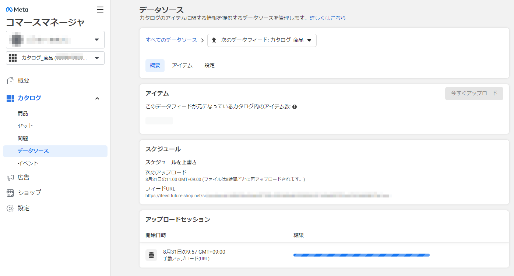Open the business account dropdown
514x276 pixels.
click(55, 40)
